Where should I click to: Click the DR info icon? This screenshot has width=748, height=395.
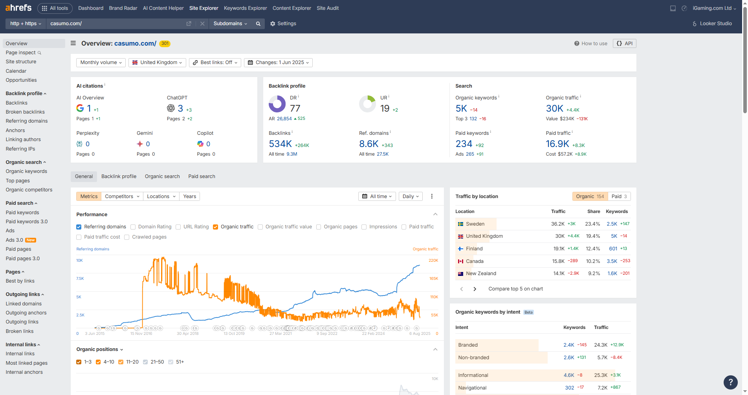click(x=299, y=96)
